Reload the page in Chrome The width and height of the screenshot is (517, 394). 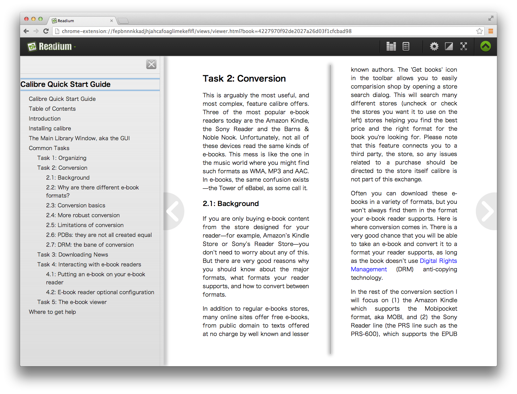pyautogui.click(x=46, y=31)
